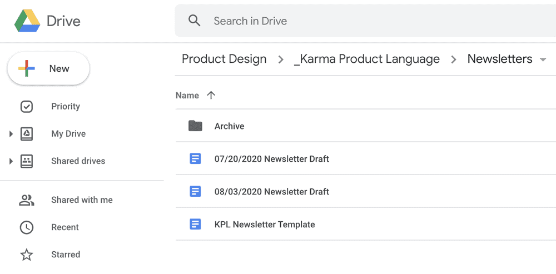Click the Shared with me people icon

coord(27,200)
